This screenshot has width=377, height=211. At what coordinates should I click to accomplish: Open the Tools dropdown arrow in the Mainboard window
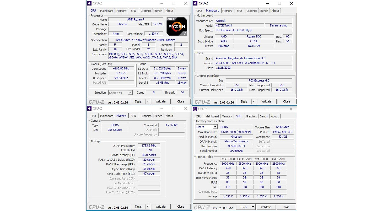[x=254, y=101]
